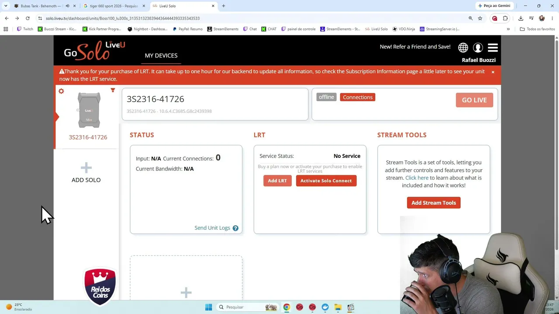Open the MY DEVICES tab
The height and width of the screenshot is (314, 559).
coord(161,56)
